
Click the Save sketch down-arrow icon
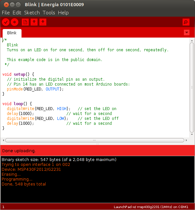(x=43, y=22)
